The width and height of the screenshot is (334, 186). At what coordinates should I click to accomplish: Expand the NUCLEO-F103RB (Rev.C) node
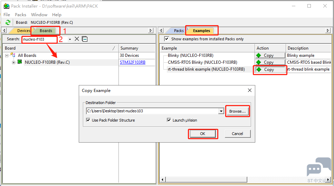tap(13, 62)
